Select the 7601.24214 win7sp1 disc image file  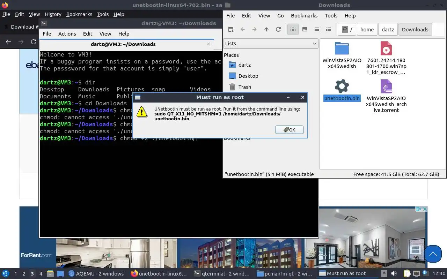point(386,48)
